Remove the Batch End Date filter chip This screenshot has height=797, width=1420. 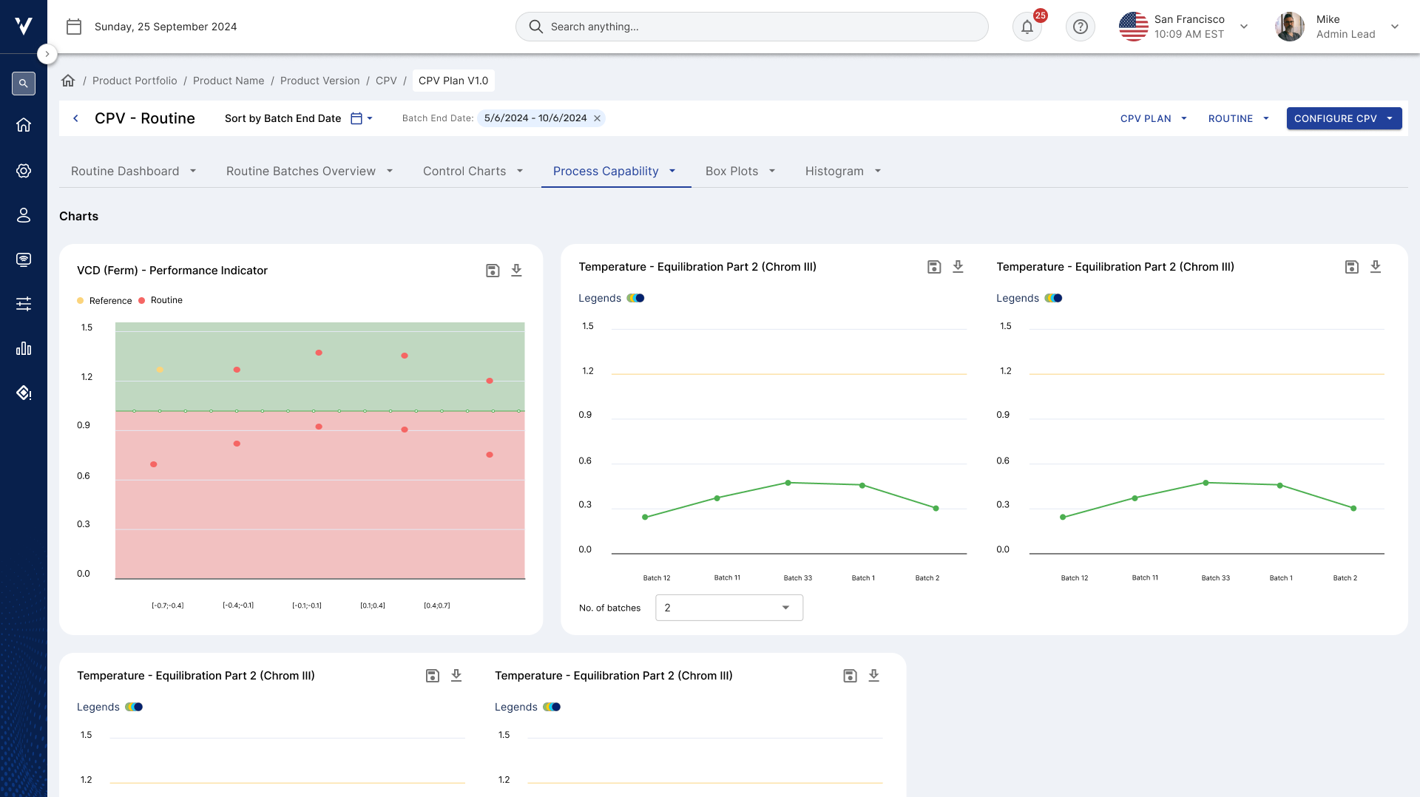click(x=598, y=118)
